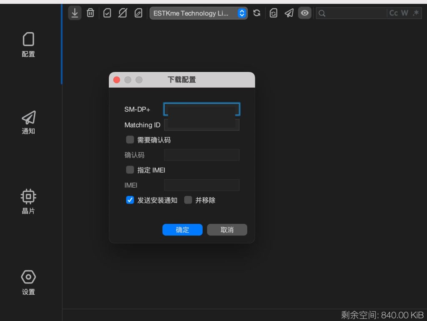427x321 pixels.
Task: Edit the profile nickname with the pencil icon
Action: [x=138, y=13]
